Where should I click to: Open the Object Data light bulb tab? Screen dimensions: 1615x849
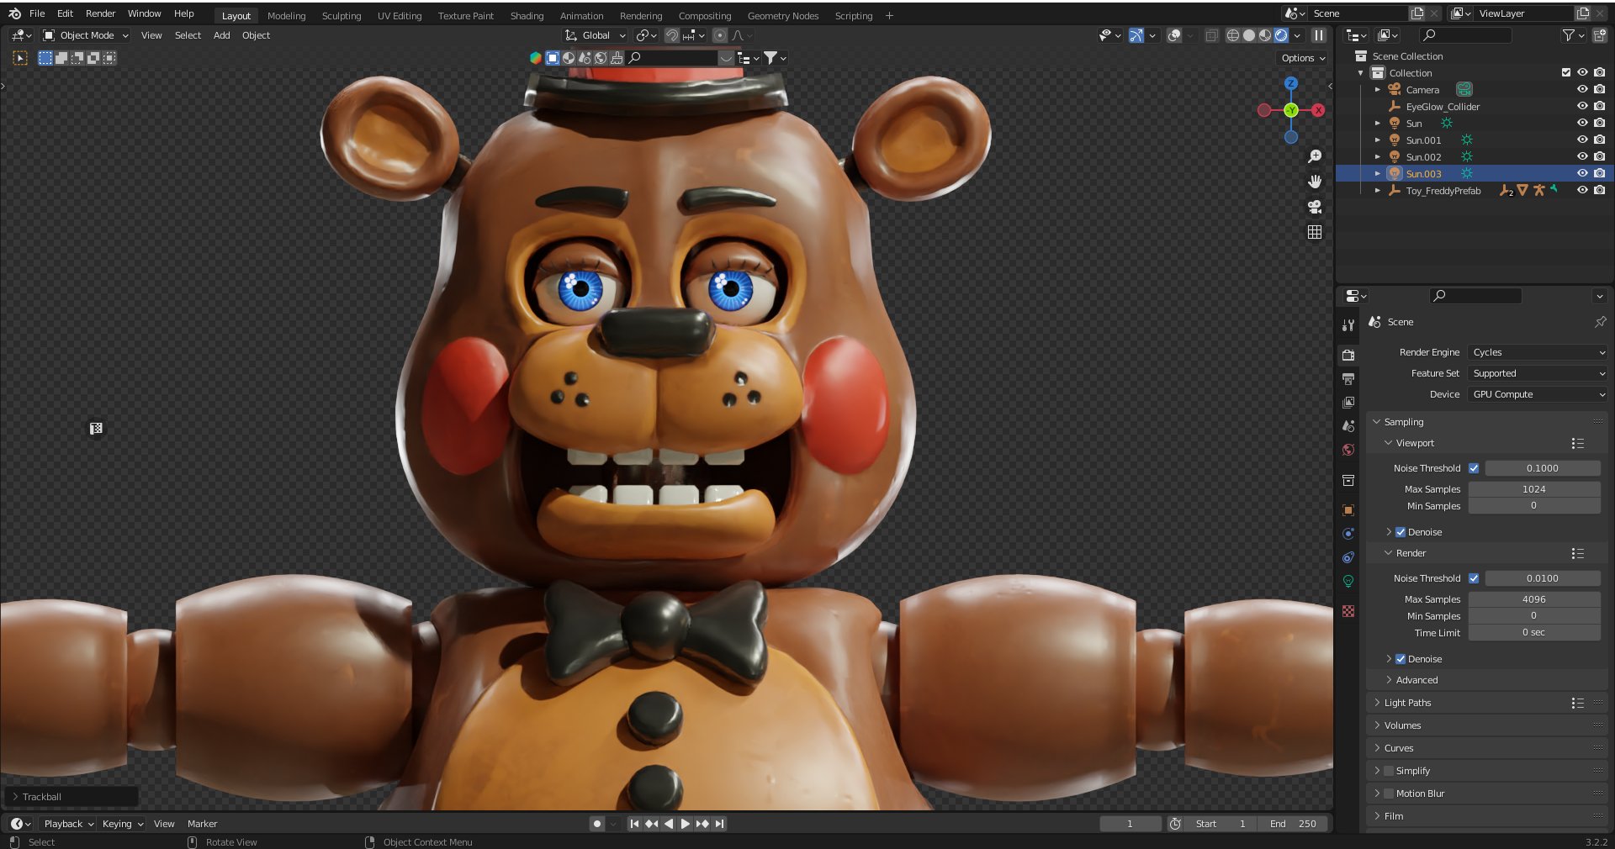(x=1348, y=581)
